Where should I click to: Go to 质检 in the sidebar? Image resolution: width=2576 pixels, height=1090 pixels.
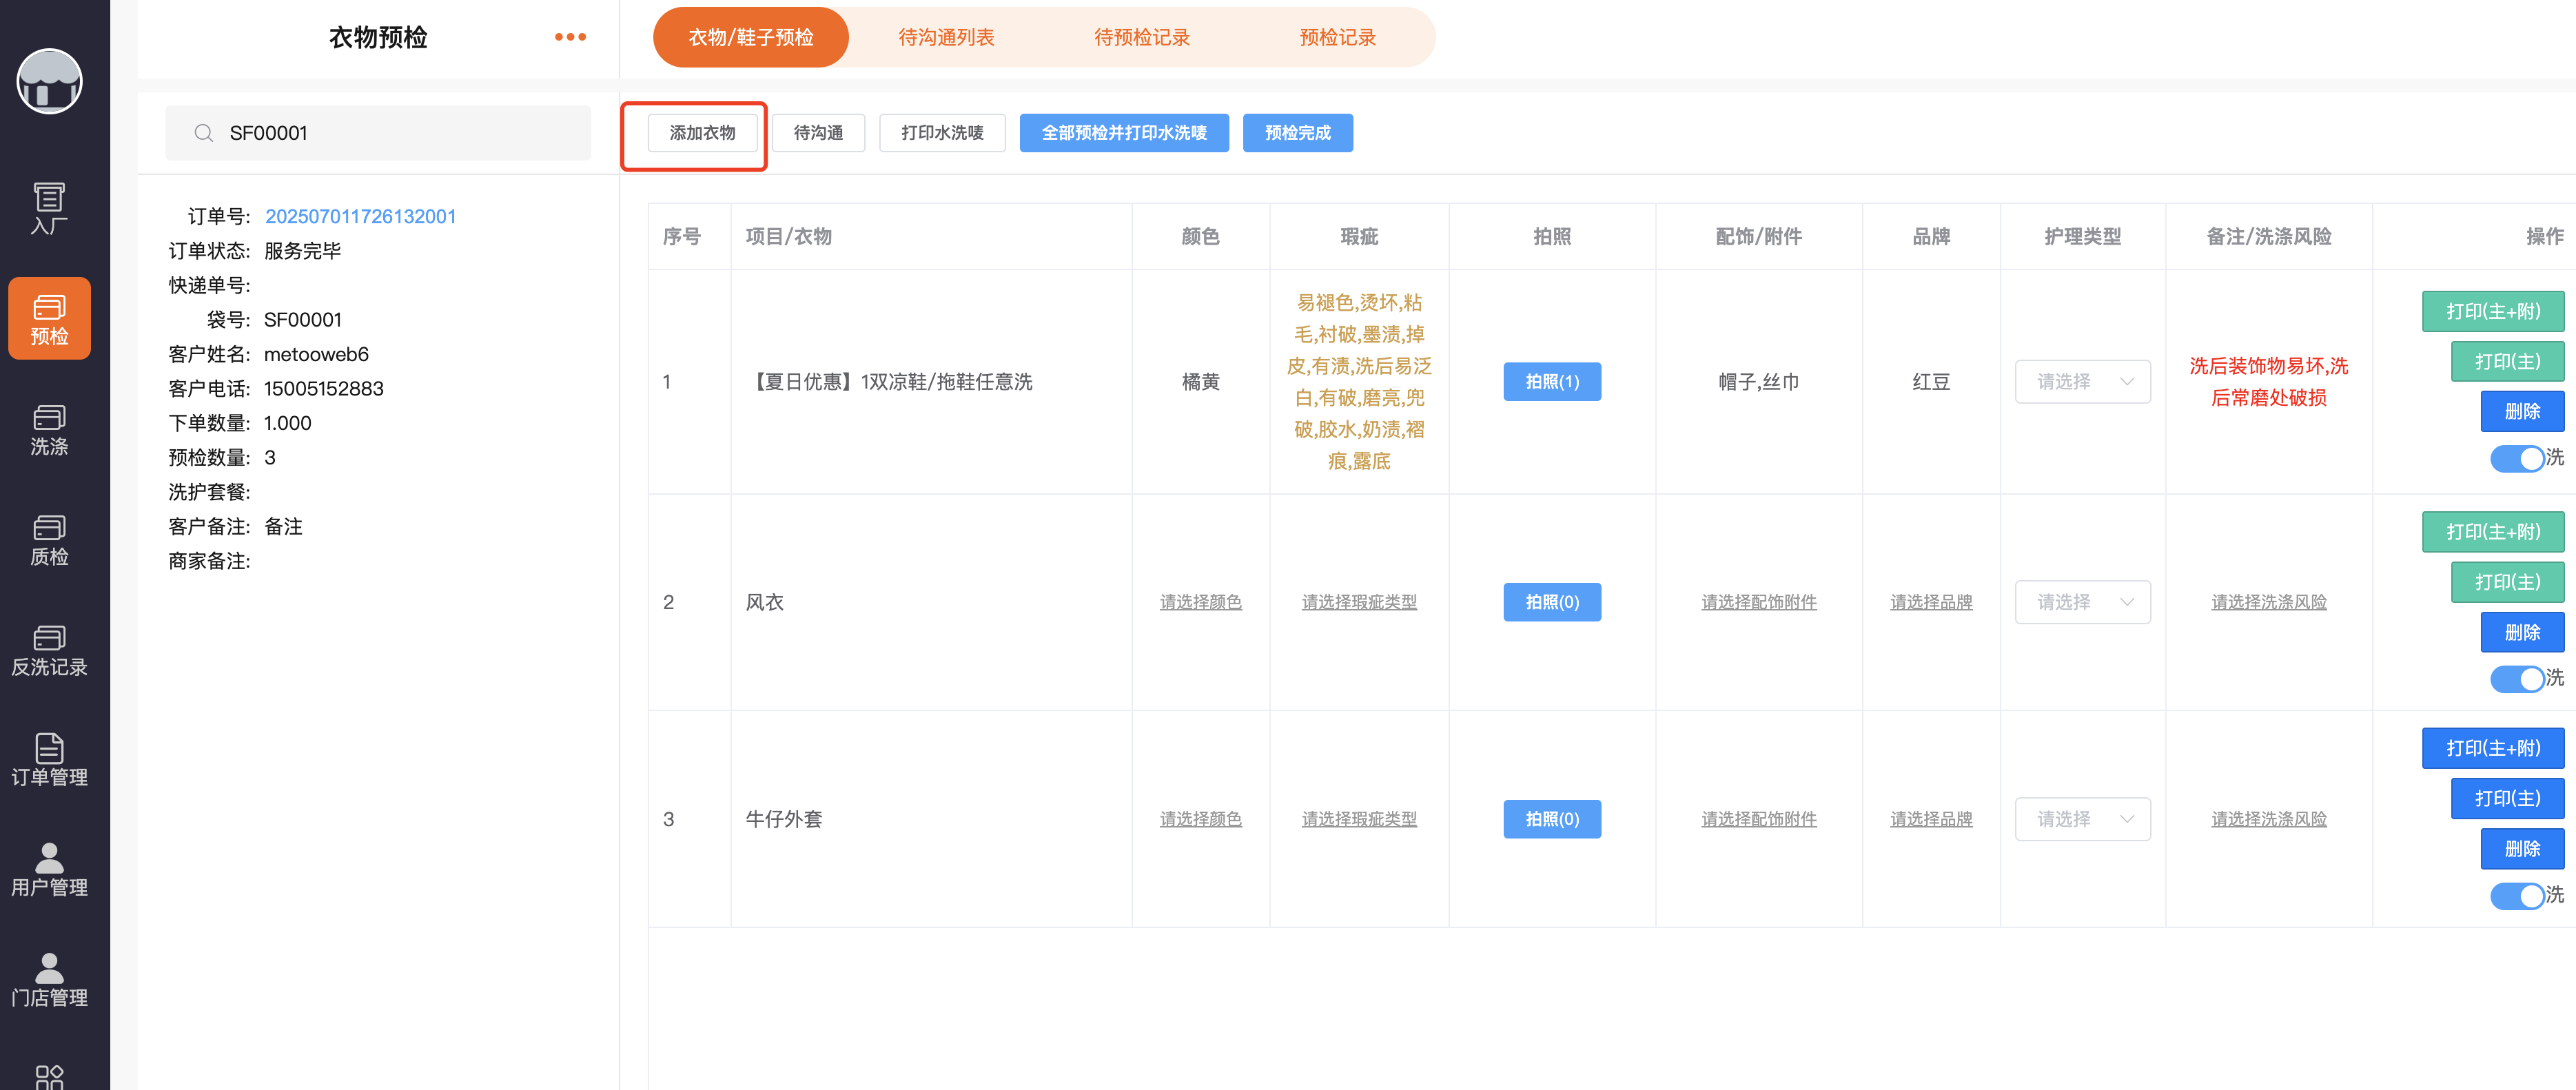pyautogui.click(x=49, y=540)
